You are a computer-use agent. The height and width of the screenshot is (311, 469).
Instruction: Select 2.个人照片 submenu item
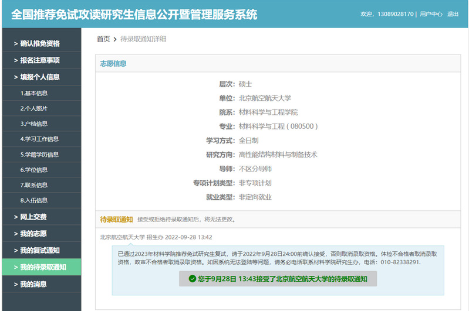click(34, 108)
